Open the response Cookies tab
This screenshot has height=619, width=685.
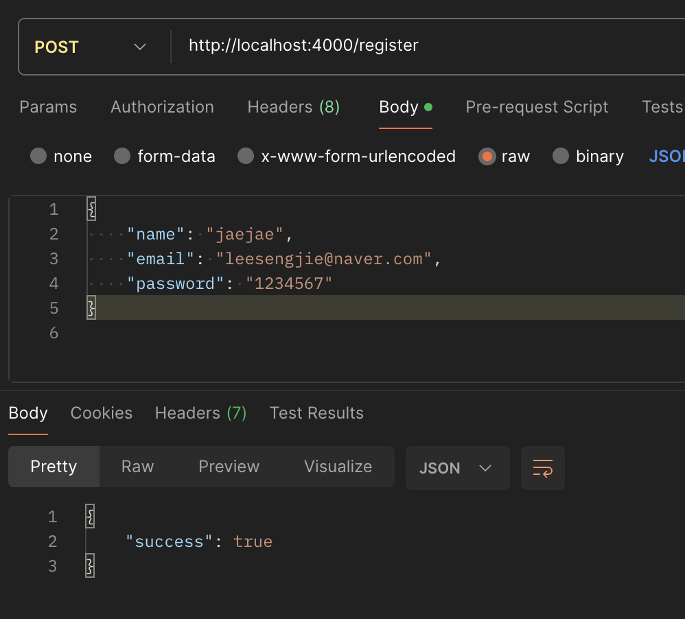(102, 413)
